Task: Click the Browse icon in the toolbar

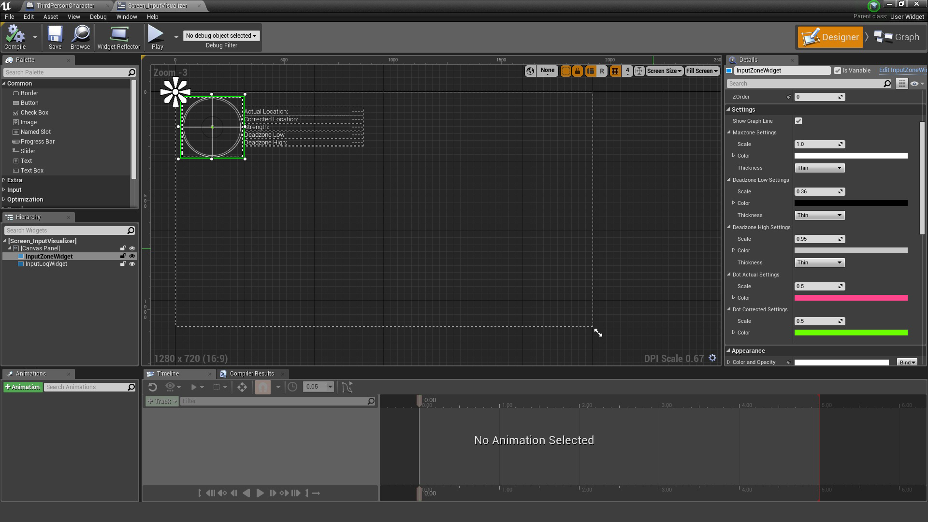Action: [x=80, y=34]
